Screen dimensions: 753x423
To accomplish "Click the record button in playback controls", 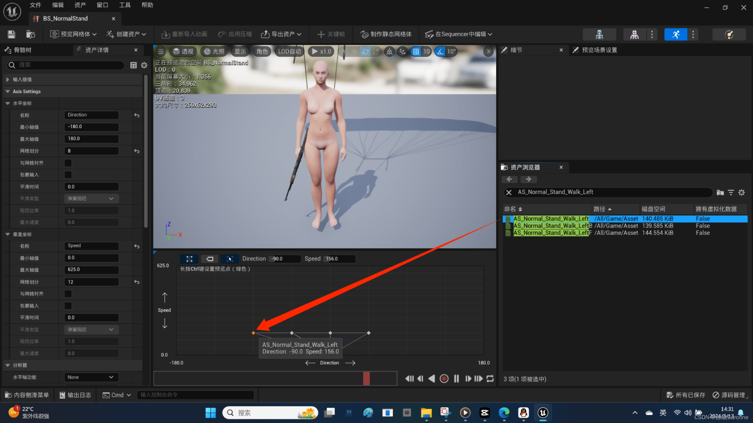I will (444, 379).
